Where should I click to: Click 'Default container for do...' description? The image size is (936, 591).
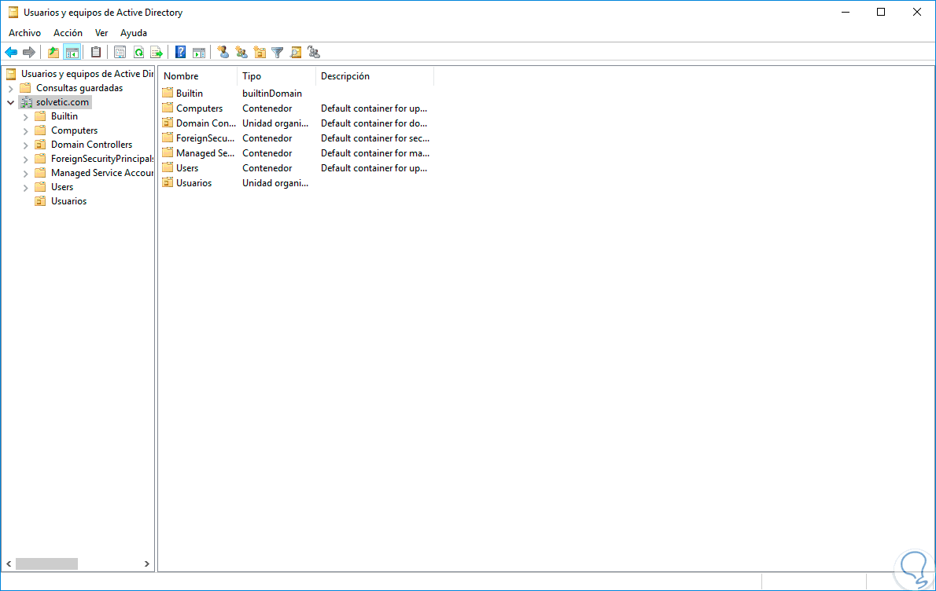pyautogui.click(x=374, y=123)
